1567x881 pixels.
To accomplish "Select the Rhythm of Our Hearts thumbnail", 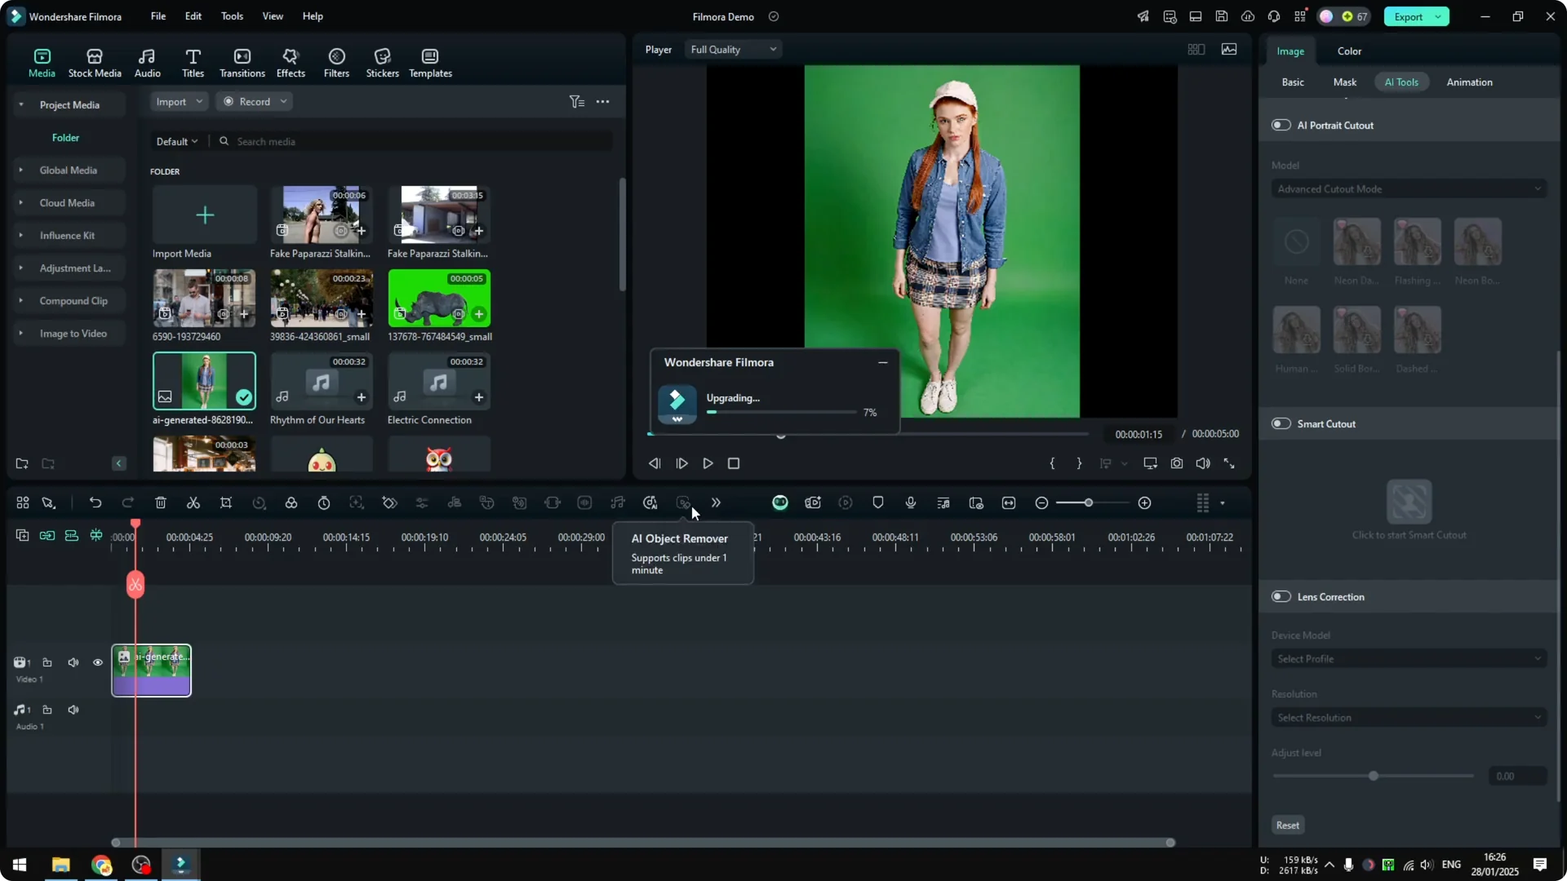I will point(321,381).
